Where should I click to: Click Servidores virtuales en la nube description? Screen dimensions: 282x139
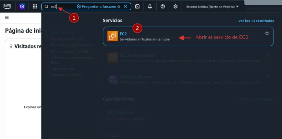[144, 39]
